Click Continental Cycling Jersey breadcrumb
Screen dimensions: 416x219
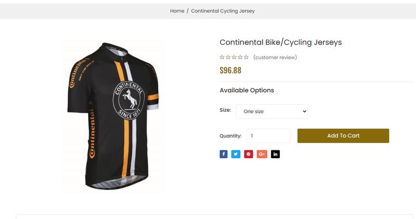[223, 11]
